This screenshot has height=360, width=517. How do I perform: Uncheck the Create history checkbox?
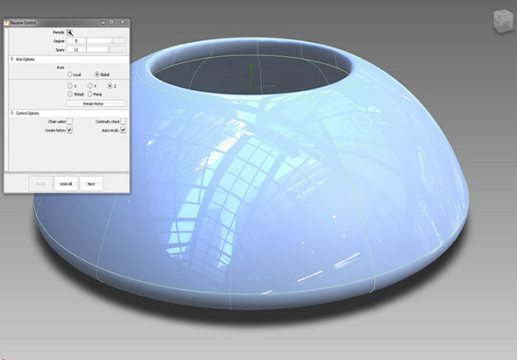pyautogui.click(x=69, y=130)
